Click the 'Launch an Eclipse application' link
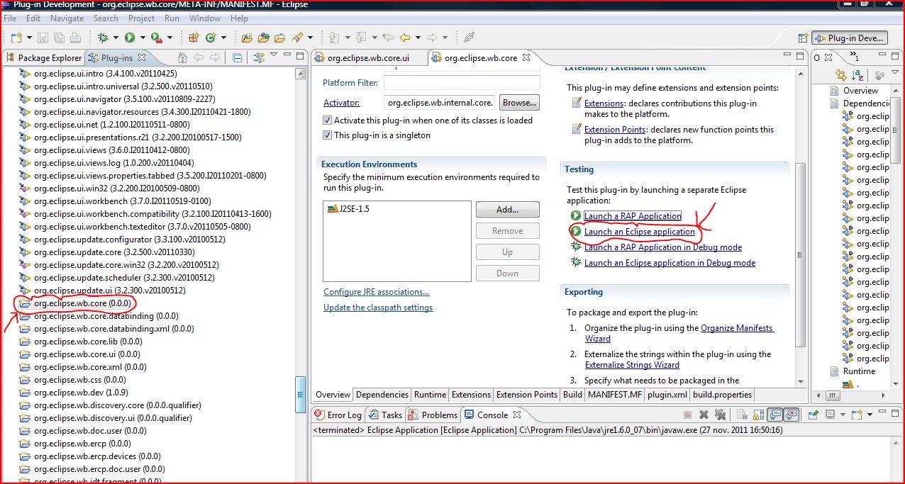Screen dimensions: 905x484 640,232
